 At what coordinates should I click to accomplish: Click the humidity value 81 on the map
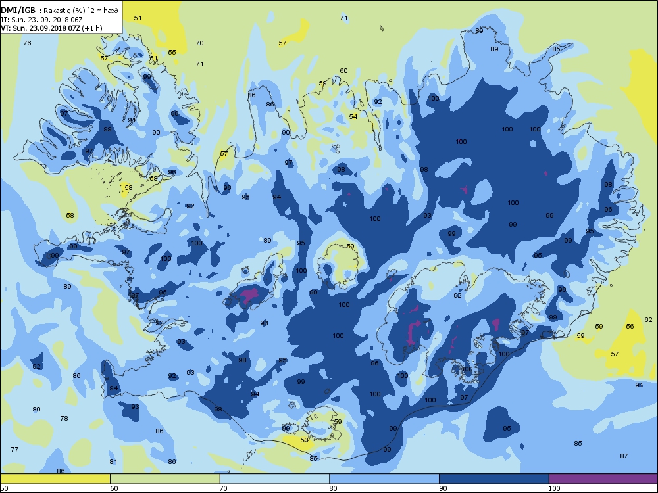pyautogui.click(x=113, y=462)
